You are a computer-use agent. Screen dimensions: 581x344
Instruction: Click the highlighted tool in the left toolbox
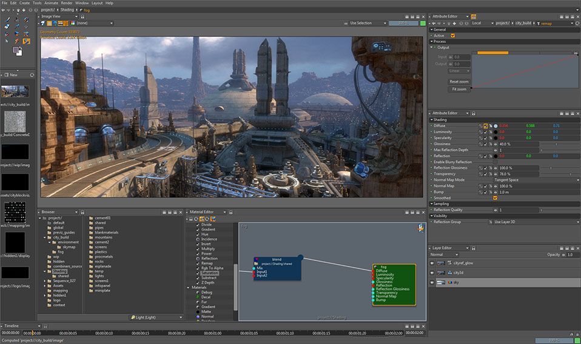26,41
